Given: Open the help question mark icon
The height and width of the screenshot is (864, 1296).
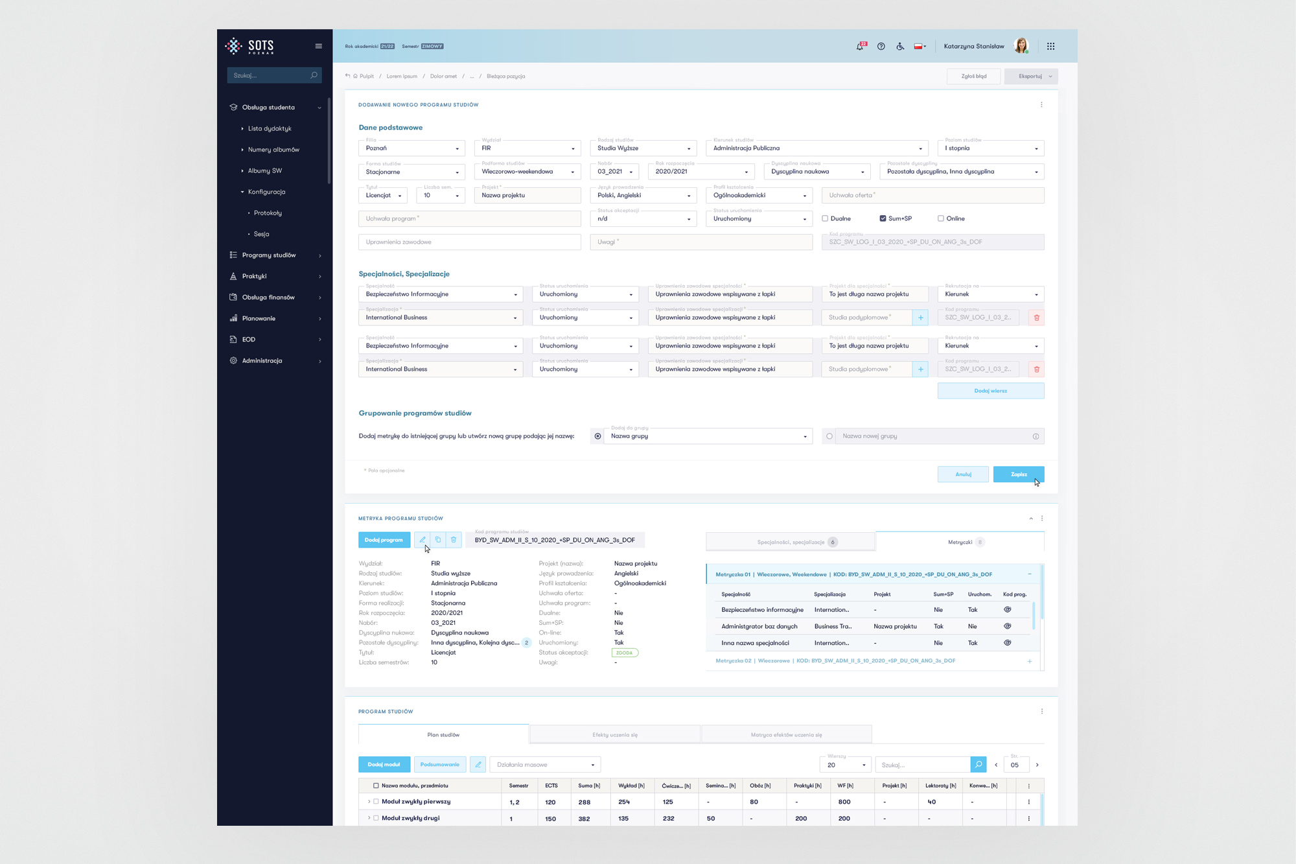Looking at the screenshot, I should click(x=881, y=46).
